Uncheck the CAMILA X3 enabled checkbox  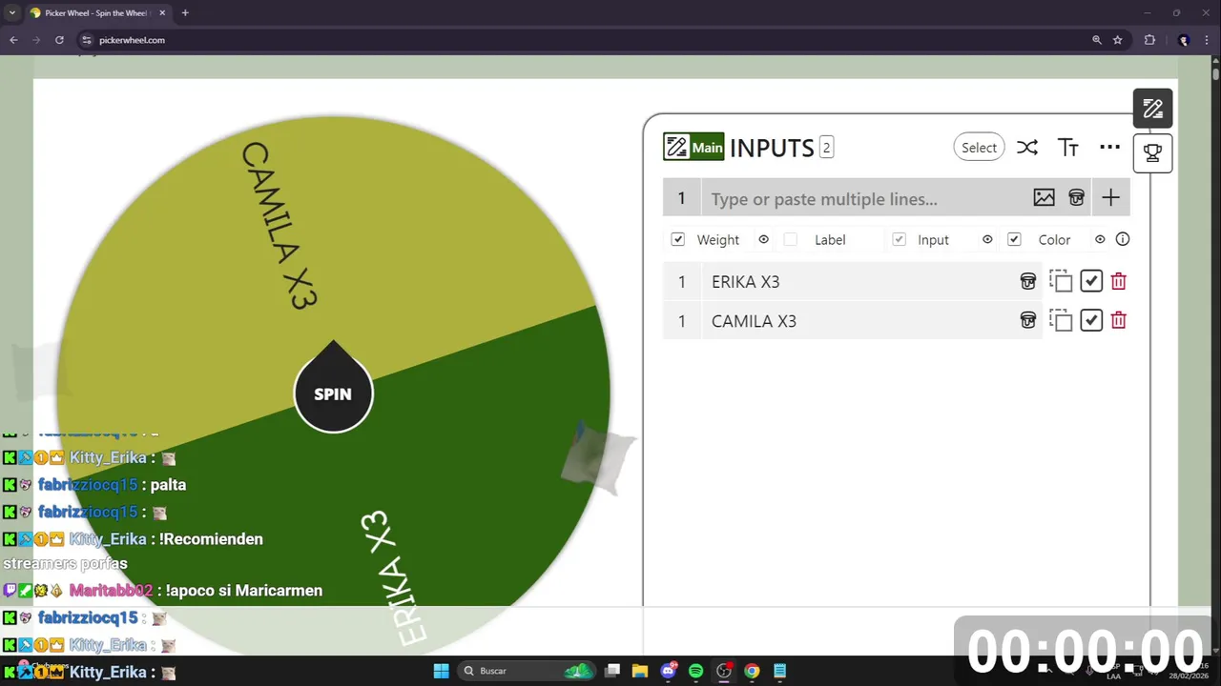pos(1091,321)
